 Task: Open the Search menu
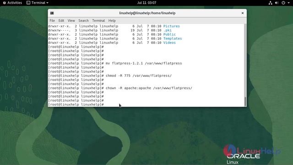83,21
